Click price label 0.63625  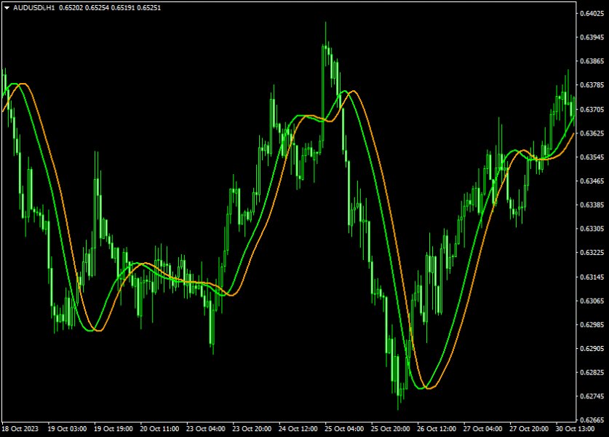pyautogui.click(x=592, y=133)
